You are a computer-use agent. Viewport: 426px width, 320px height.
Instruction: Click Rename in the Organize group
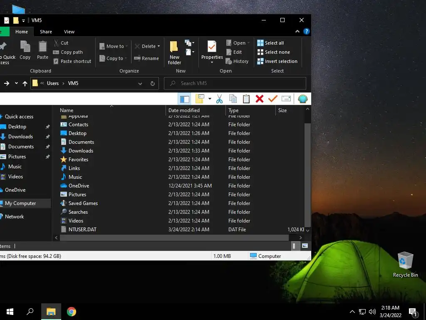[x=146, y=58]
